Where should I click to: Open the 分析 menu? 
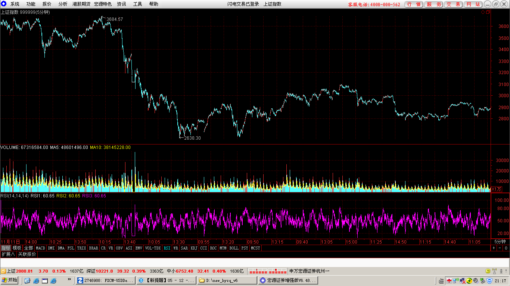point(63,4)
